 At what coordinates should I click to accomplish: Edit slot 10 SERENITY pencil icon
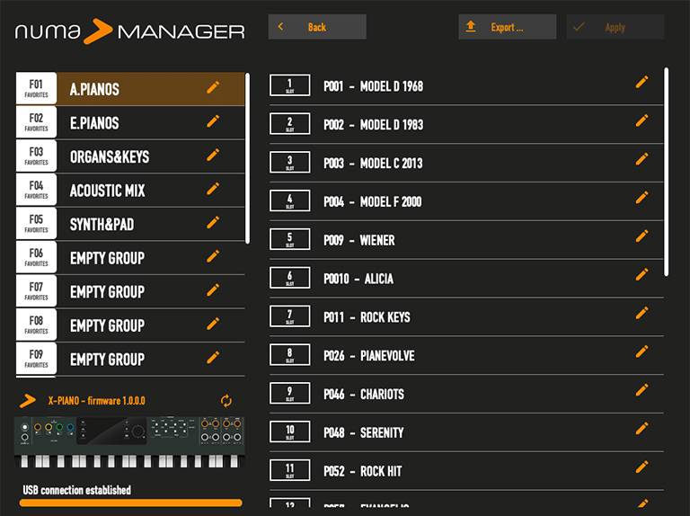coord(642,429)
